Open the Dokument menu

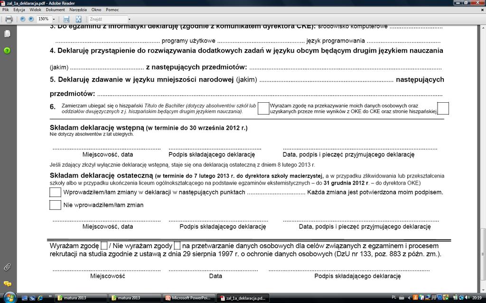point(55,9)
